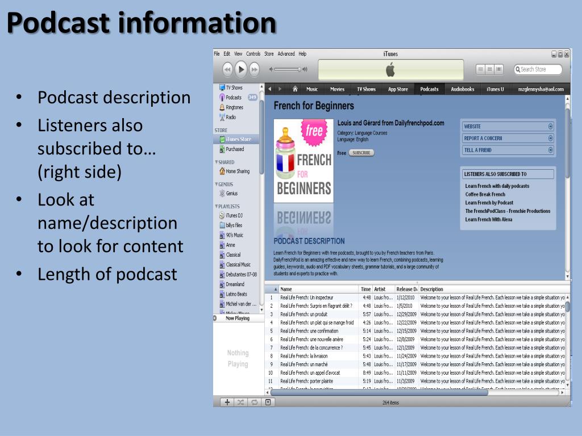
Task: Open Coffee Break French link
Action: 485,194
